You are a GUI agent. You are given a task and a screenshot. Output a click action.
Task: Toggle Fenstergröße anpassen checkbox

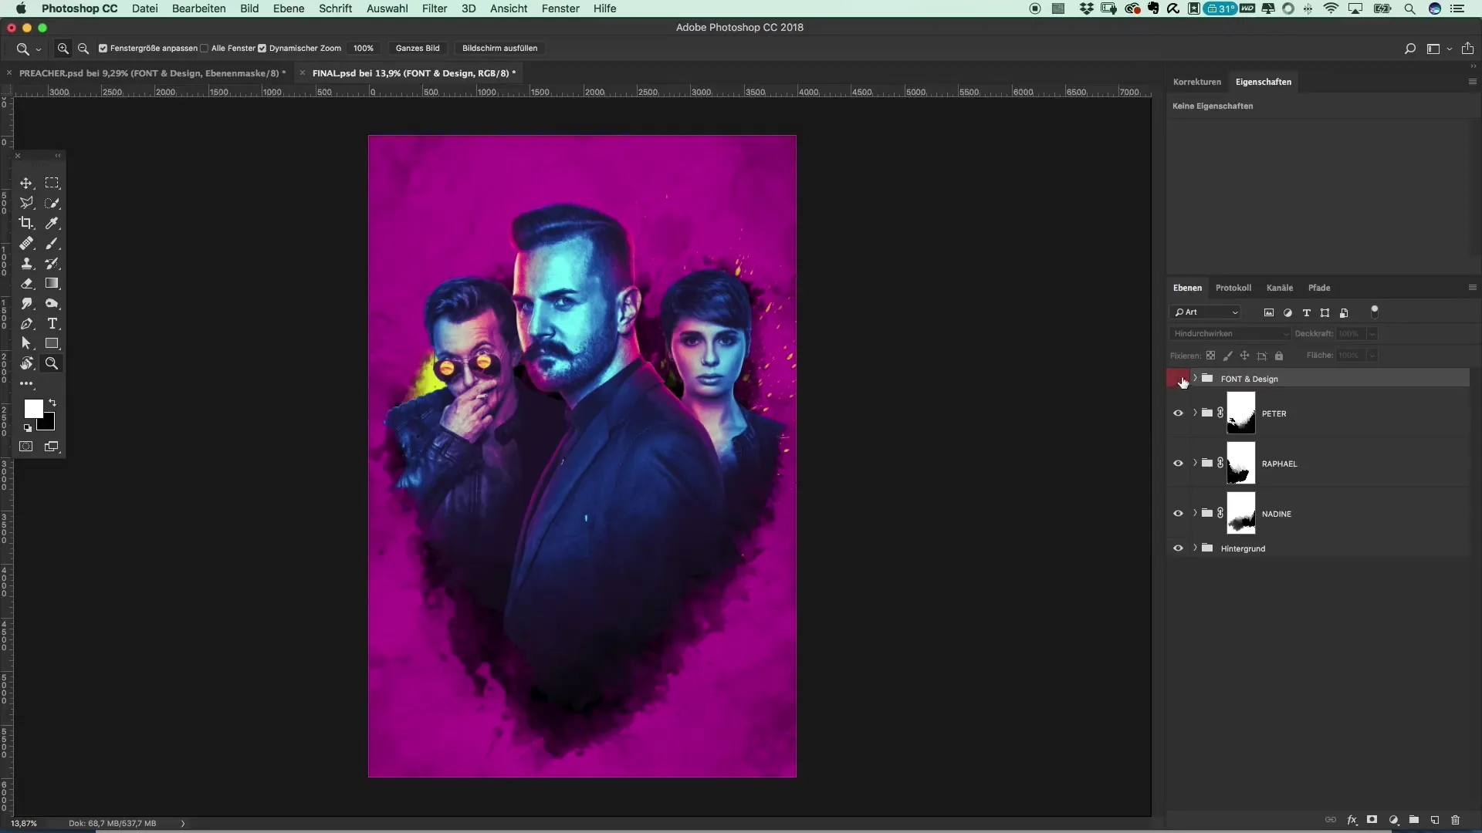(103, 49)
